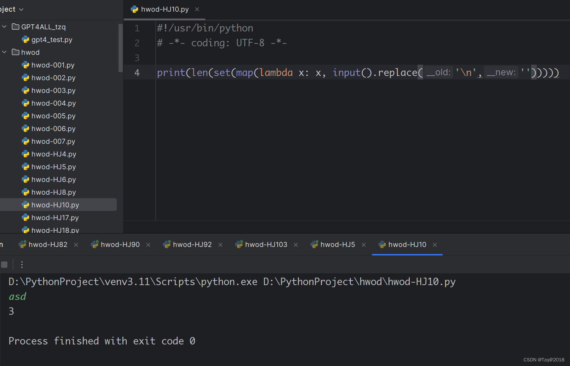Screen dimensions: 570x366
Task: Click Python icon beside hwod-001.py
Action: (25, 65)
